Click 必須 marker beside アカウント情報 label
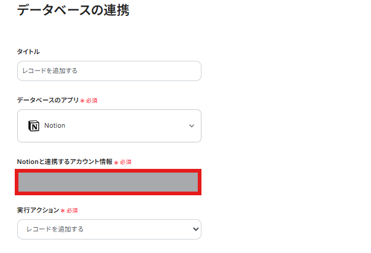The height and width of the screenshot is (253, 371). 126,162
